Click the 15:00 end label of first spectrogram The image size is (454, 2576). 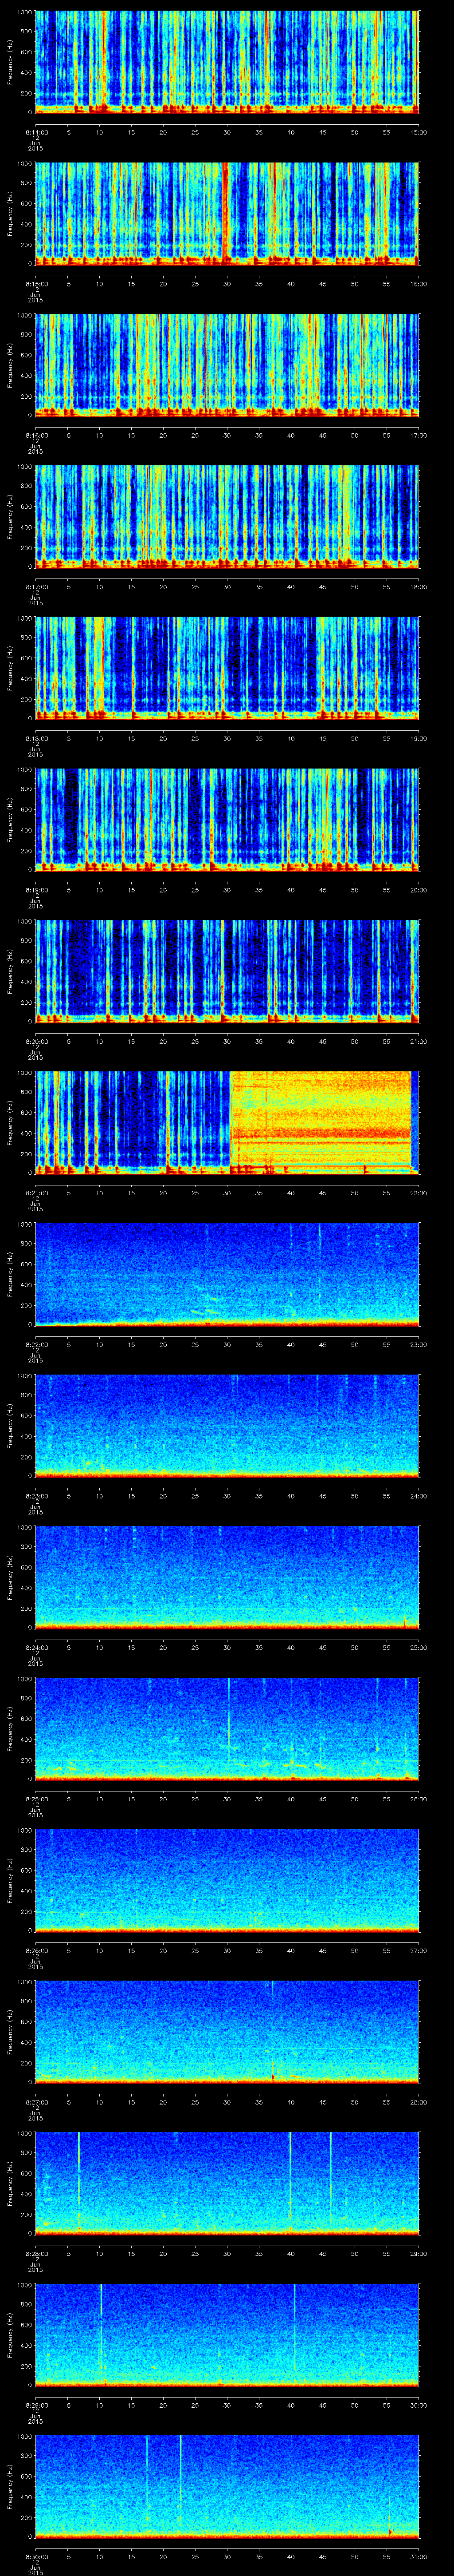click(418, 132)
